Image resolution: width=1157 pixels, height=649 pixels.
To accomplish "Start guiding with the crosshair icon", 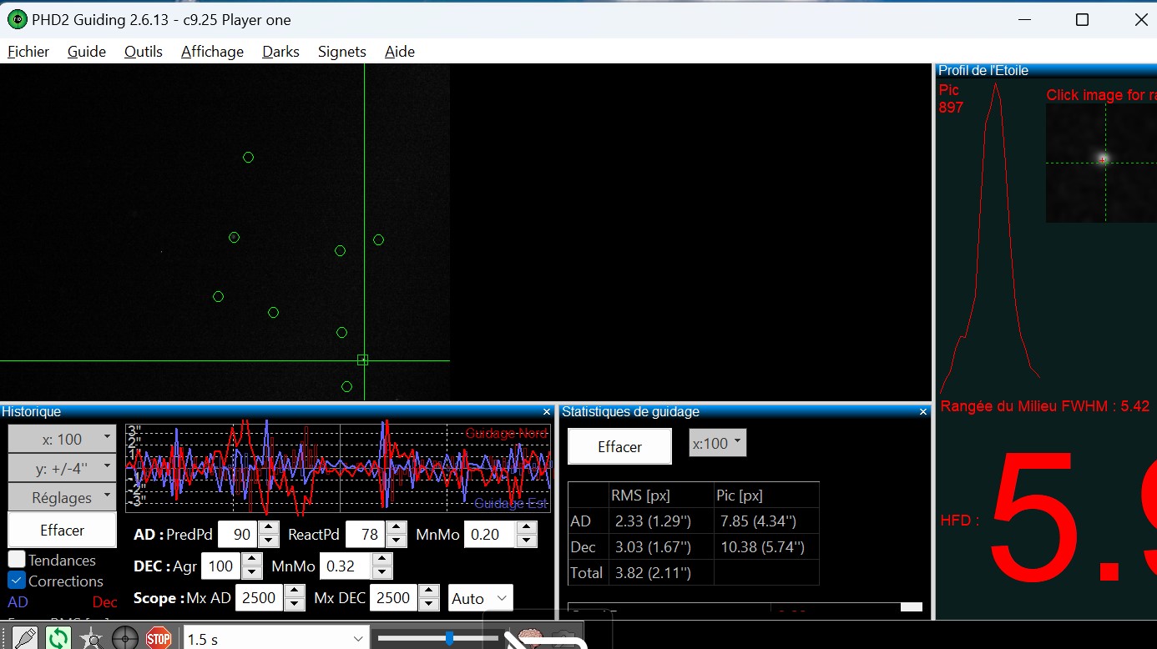I will pyautogui.click(x=125, y=638).
